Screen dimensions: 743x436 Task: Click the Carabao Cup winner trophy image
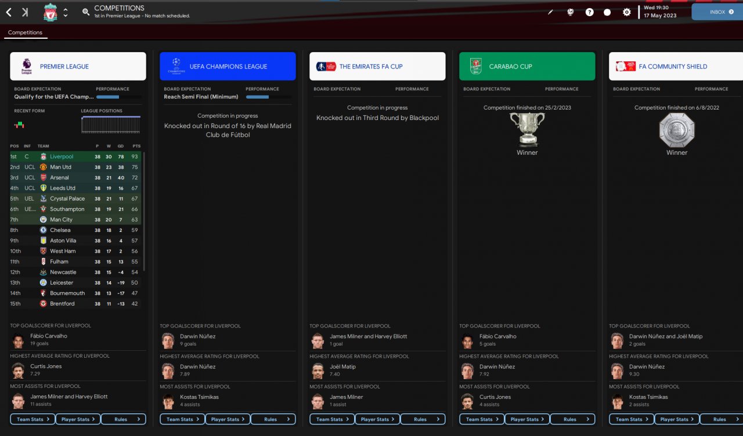click(527, 129)
